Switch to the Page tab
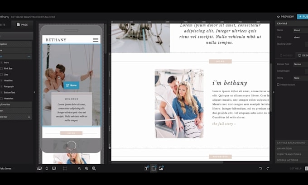Image resolution: width=308 pixels, height=185 pixels. [22, 25]
